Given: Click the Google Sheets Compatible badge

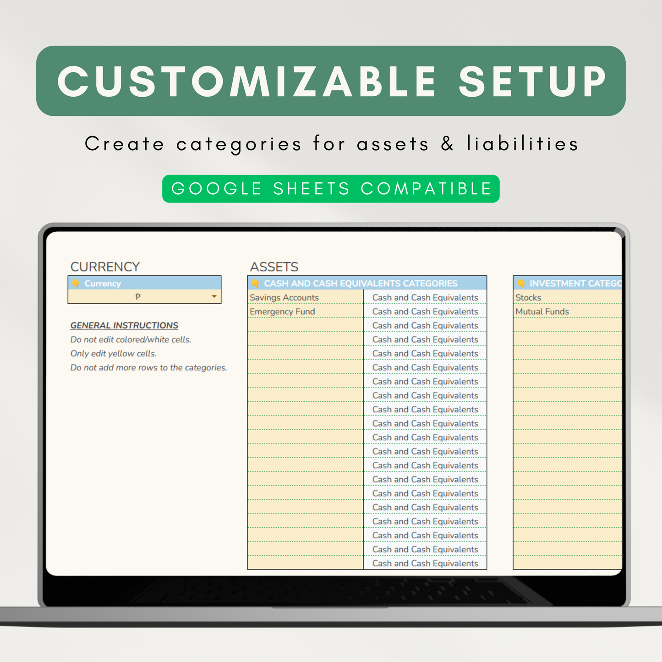Looking at the screenshot, I should pos(331,189).
